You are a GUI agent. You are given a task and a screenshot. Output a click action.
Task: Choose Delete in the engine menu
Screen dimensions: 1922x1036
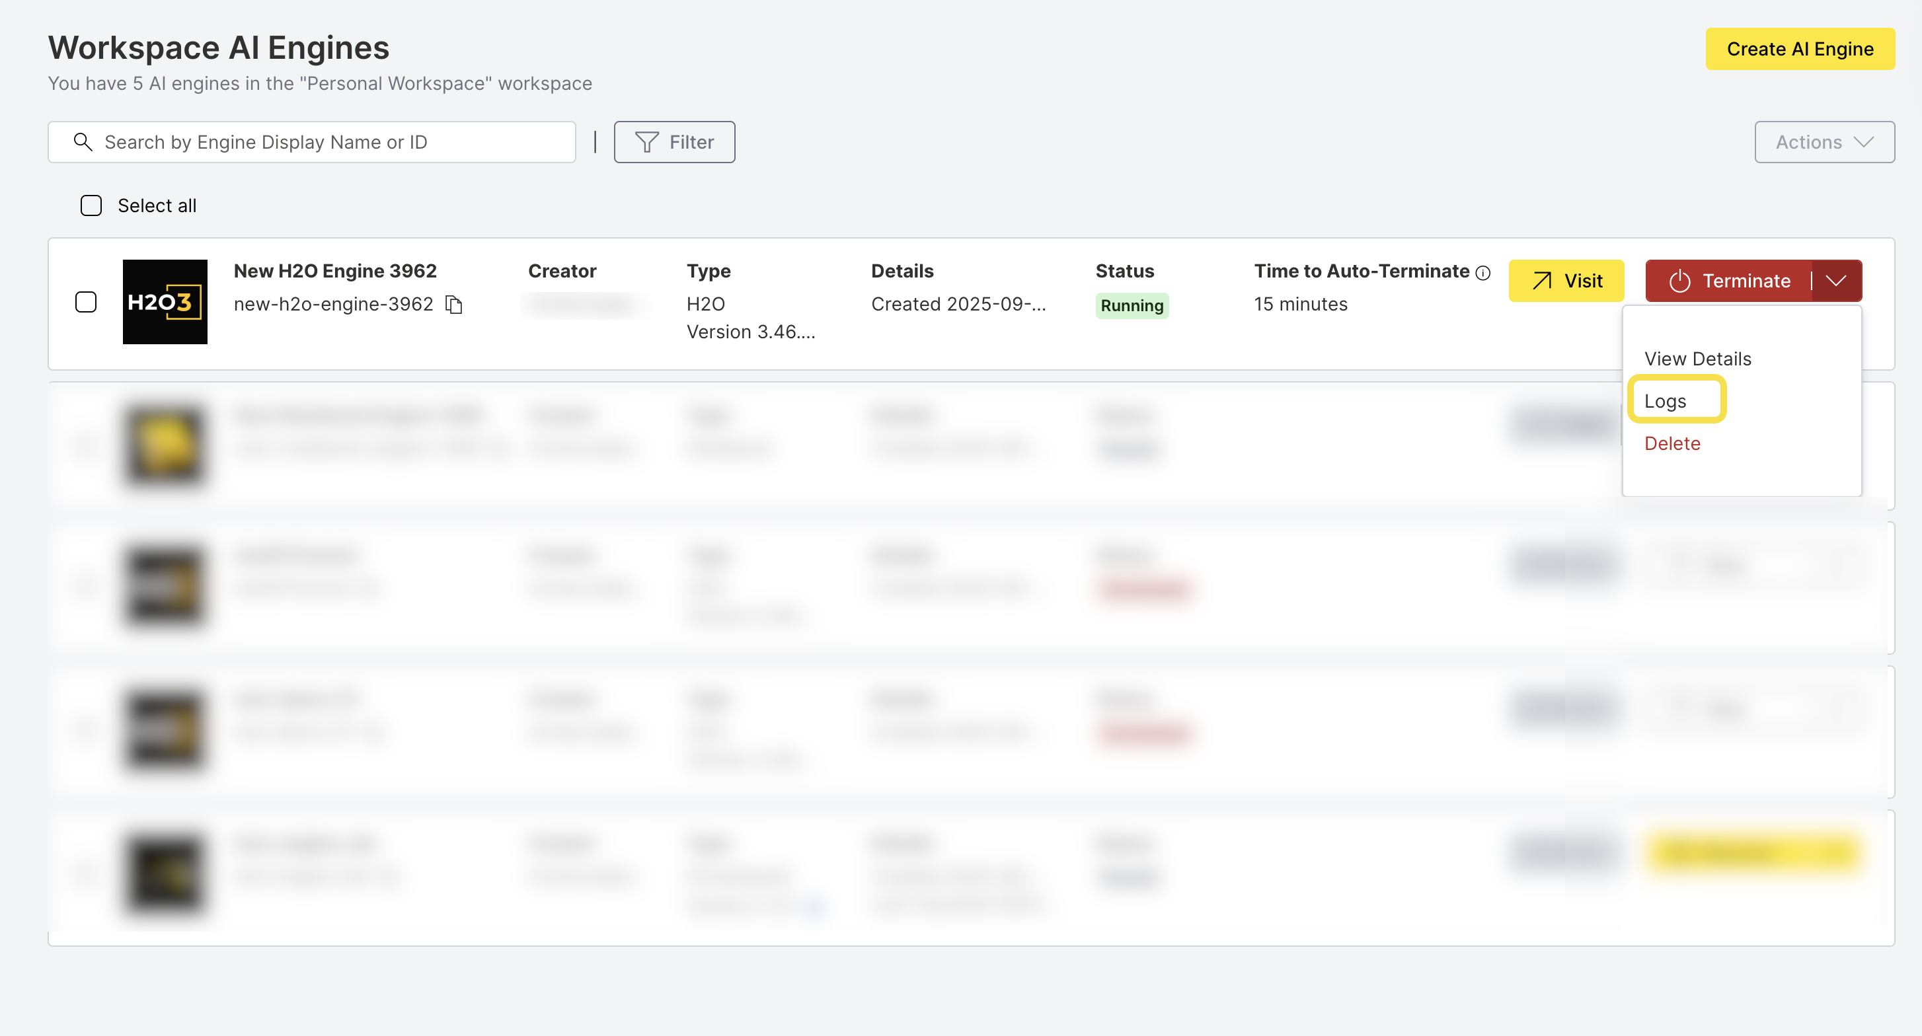1672,444
